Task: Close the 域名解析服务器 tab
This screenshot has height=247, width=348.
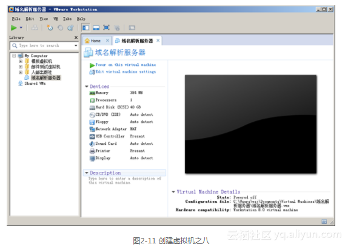Action: pos(158,41)
